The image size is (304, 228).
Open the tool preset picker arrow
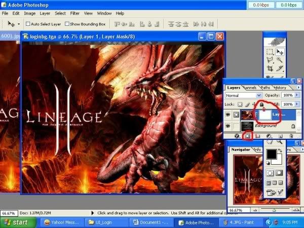pyautogui.click(x=19, y=24)
